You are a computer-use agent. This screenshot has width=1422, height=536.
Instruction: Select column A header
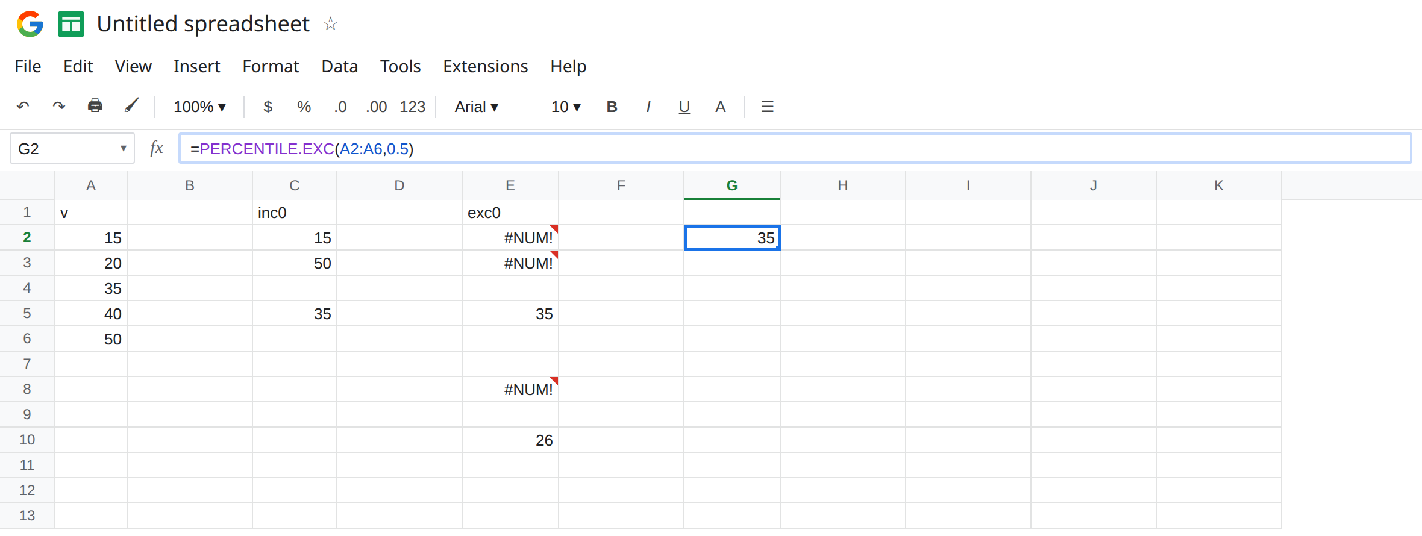pos(91,185)
